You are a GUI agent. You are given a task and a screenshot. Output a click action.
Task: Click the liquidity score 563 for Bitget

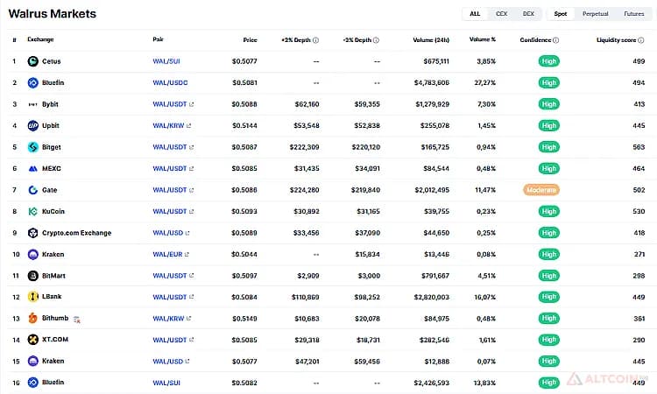639,147
